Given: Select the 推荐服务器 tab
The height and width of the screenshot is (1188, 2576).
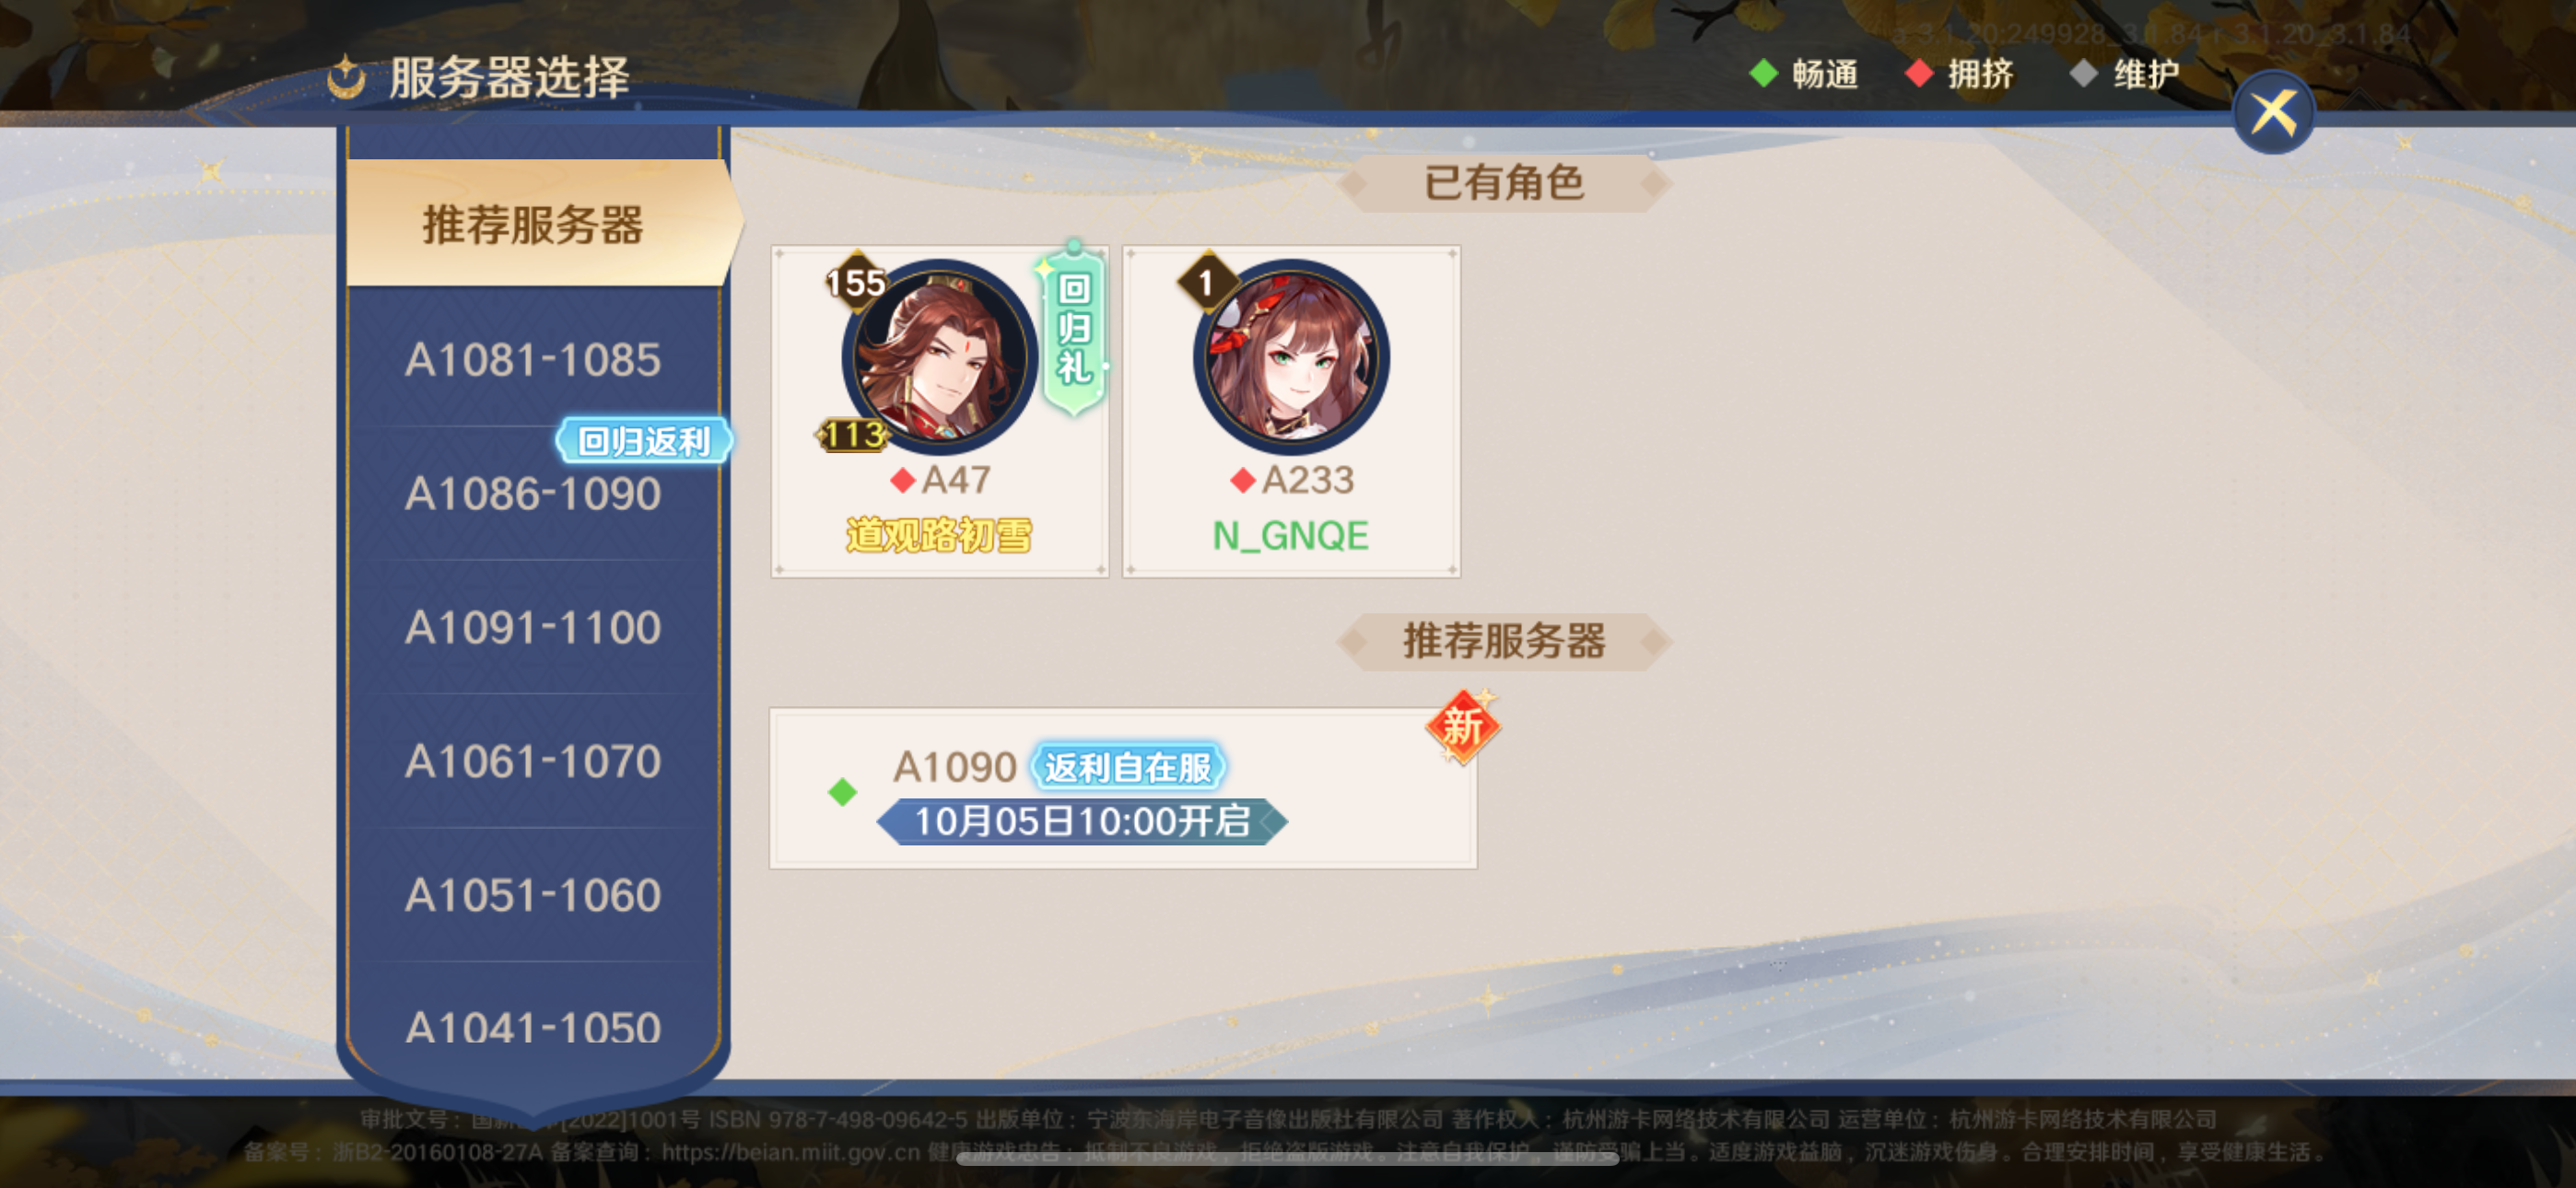Looking at the screenshot, I should pyautogui.click(x=540, y=224).
